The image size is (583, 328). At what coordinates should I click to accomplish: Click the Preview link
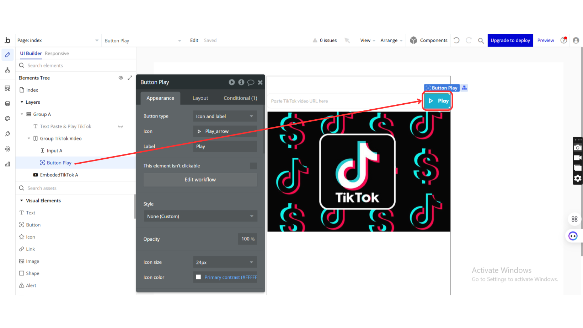(546, 40)
